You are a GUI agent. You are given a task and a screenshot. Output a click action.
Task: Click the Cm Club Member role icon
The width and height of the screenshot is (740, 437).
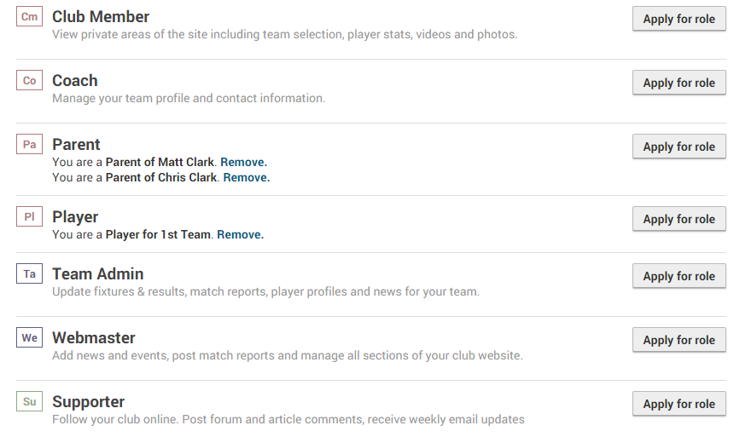pos(29,16)
